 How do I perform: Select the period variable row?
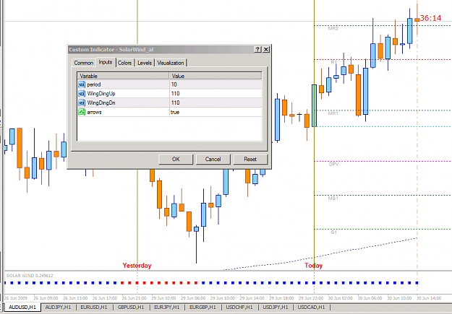click(x=169, y=84)
